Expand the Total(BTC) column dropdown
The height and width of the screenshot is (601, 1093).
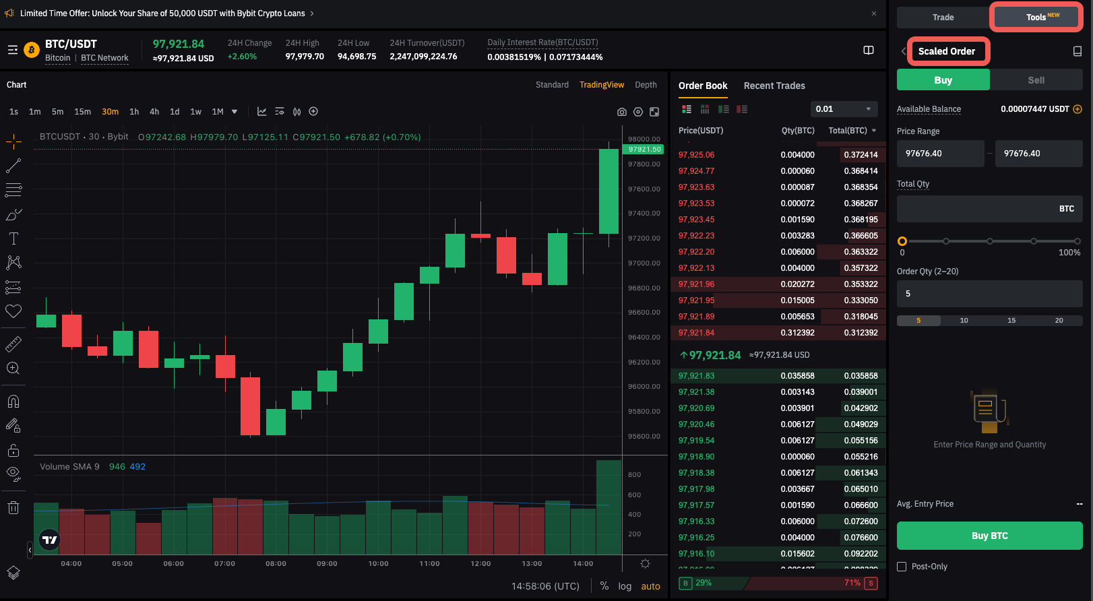tap(874, 131)
